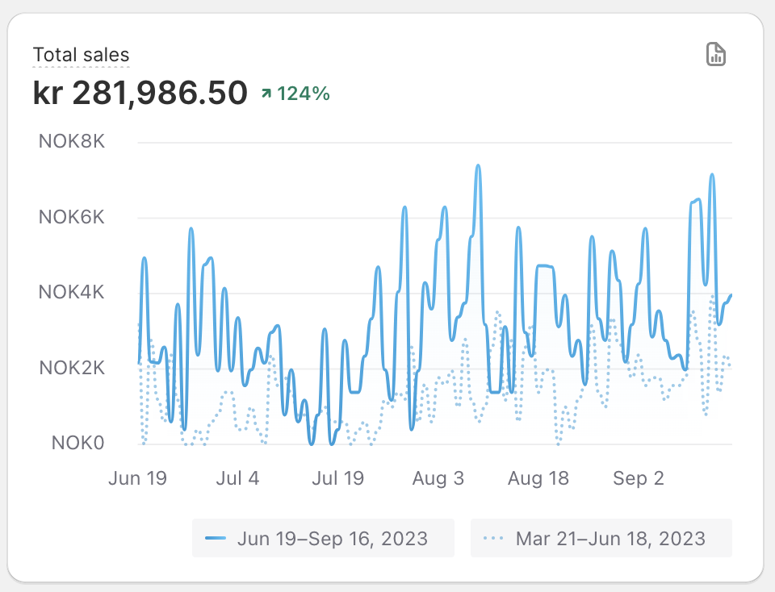Click the NOK8K axis label
Viewport: 775px width, 592px height.
(x=72, y=142)
